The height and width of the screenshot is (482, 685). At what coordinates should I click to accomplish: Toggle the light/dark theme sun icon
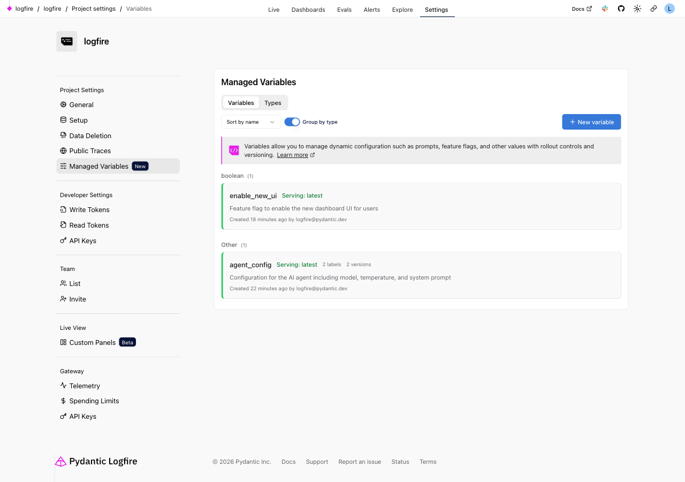click(x=637, y=9)
